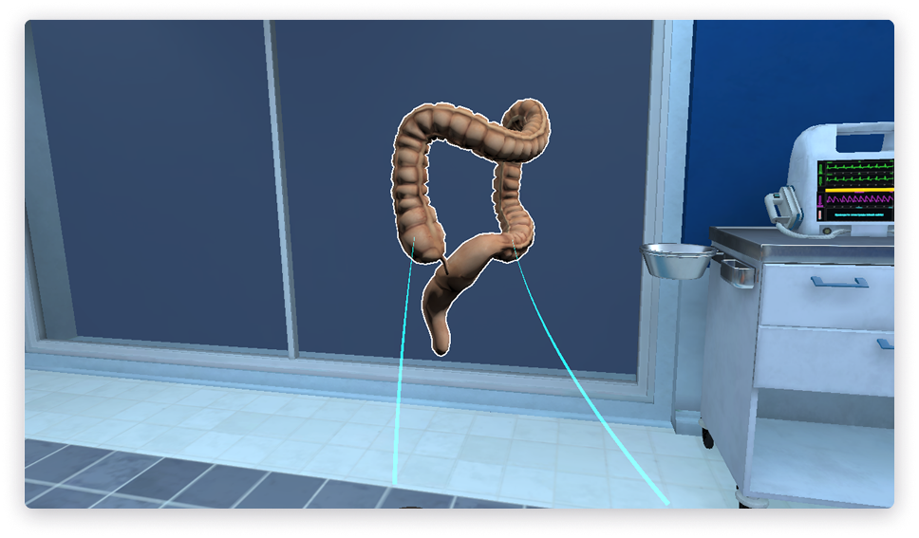Click the rectum at the model's lower end
Viewport: 919px width, 538px height.
(441, 327)
